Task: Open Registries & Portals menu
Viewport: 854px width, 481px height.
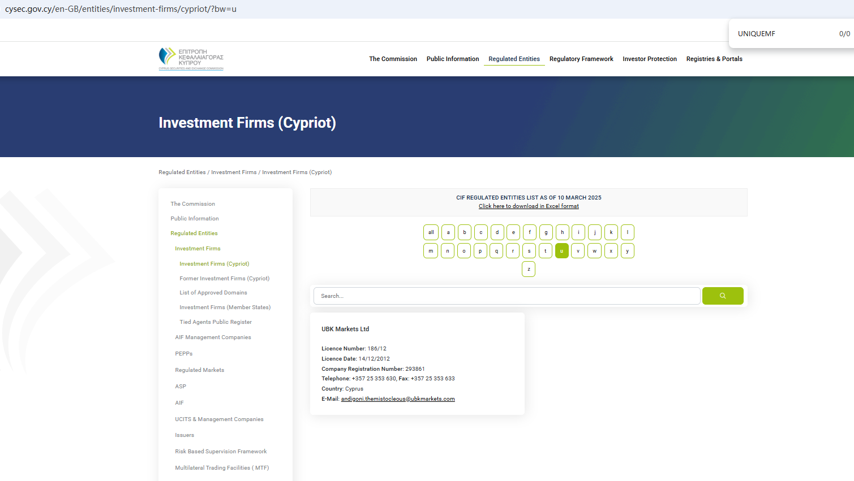Action: coord(714,59)
